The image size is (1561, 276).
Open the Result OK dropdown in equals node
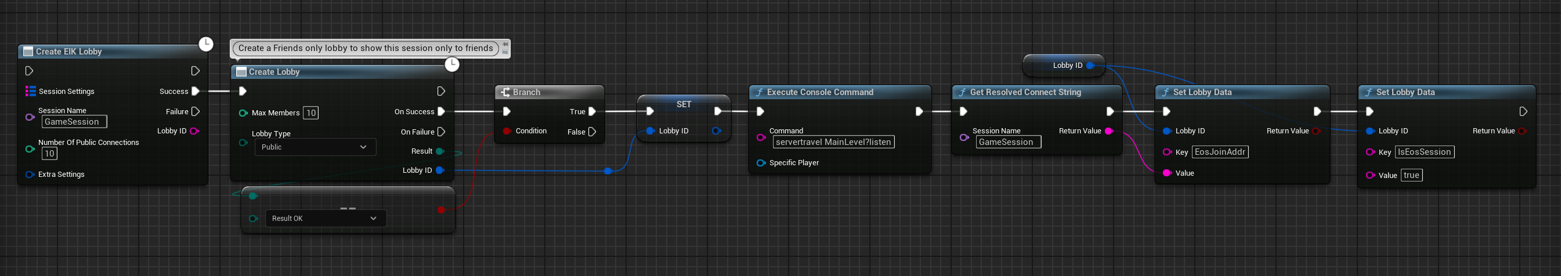pos(325,219)
